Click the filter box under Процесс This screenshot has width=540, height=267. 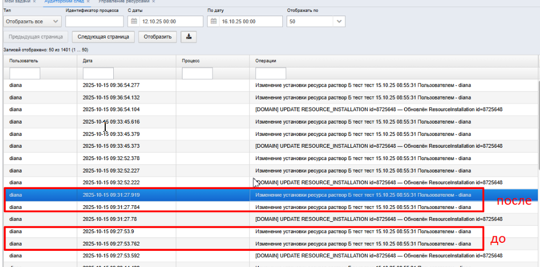(x=198, y=74)
